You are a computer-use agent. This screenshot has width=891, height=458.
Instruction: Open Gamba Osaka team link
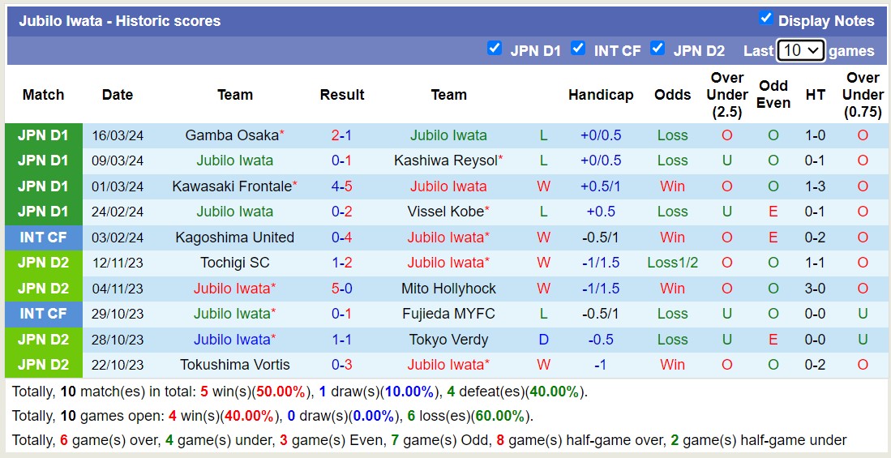click(231, 135)
